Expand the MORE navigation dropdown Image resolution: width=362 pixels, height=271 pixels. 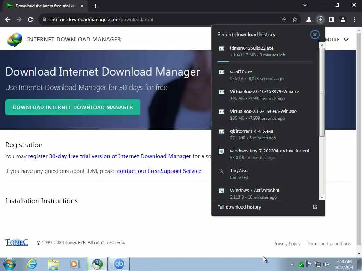tap(337, 40)
